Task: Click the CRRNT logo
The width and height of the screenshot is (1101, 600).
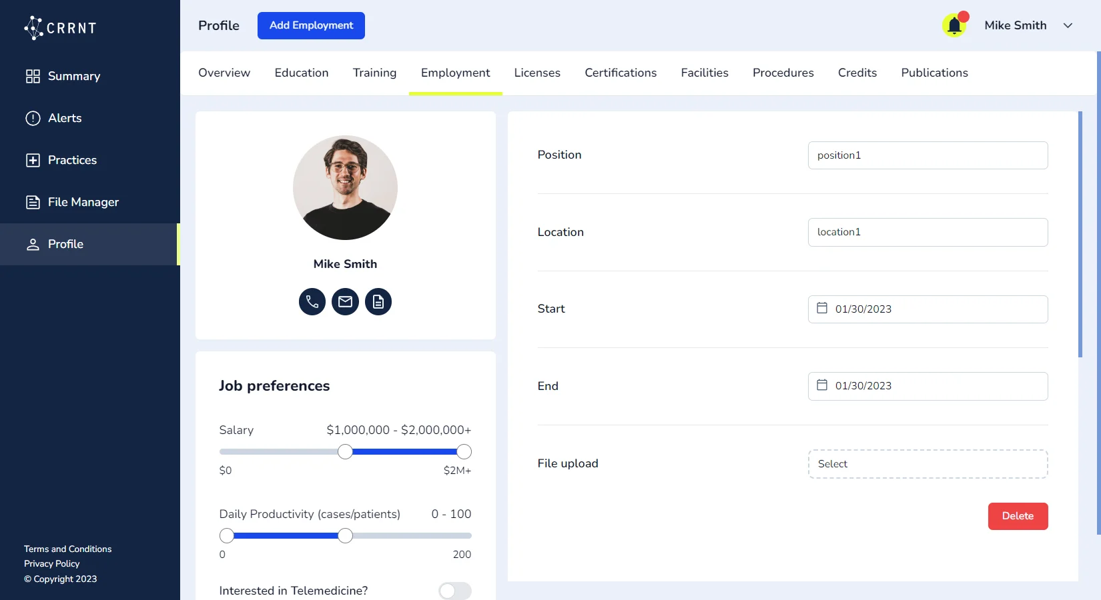Action: click(x=61, y=28)
